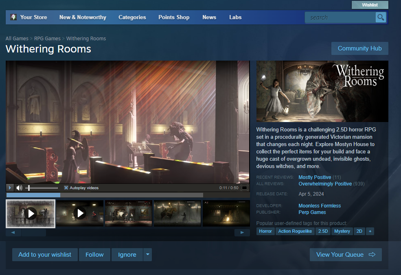This screenshot has width=401, height=275.
Task: Open the Ignore dropdown arrow
Action: (147, 255)
